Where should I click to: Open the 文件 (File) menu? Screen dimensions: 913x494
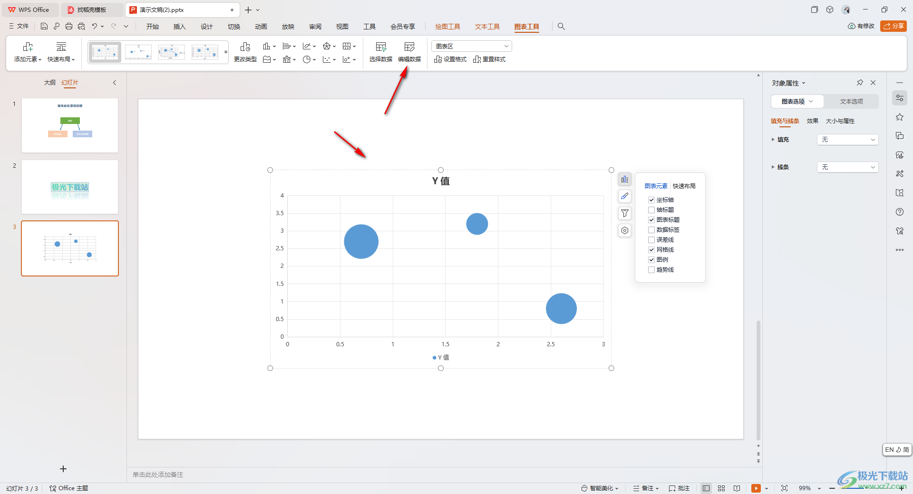pos(19,27)
